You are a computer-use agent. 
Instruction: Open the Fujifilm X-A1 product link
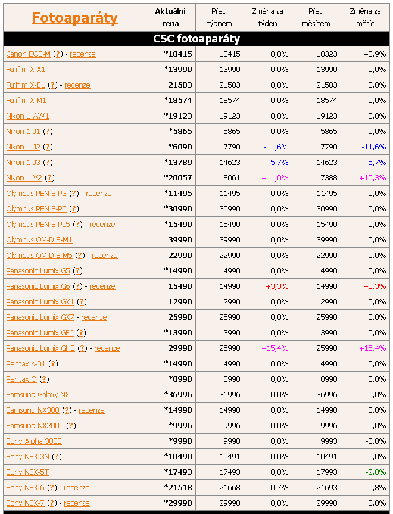click(x=26, y=70)
